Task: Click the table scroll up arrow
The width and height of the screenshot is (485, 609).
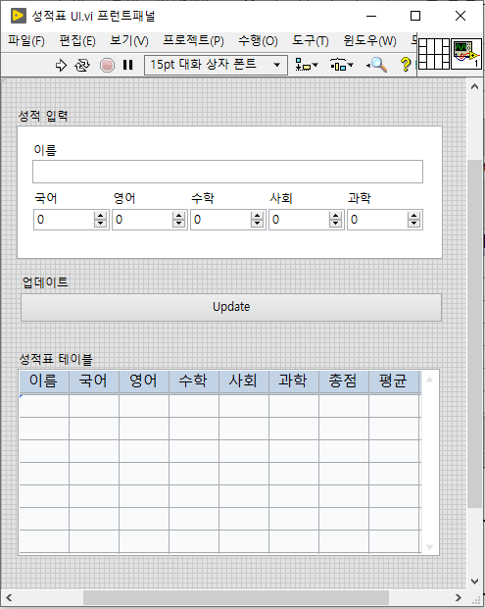Action: coord(429,380)
